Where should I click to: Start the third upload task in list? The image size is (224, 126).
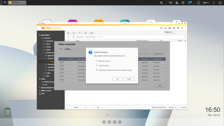[61, 69]
